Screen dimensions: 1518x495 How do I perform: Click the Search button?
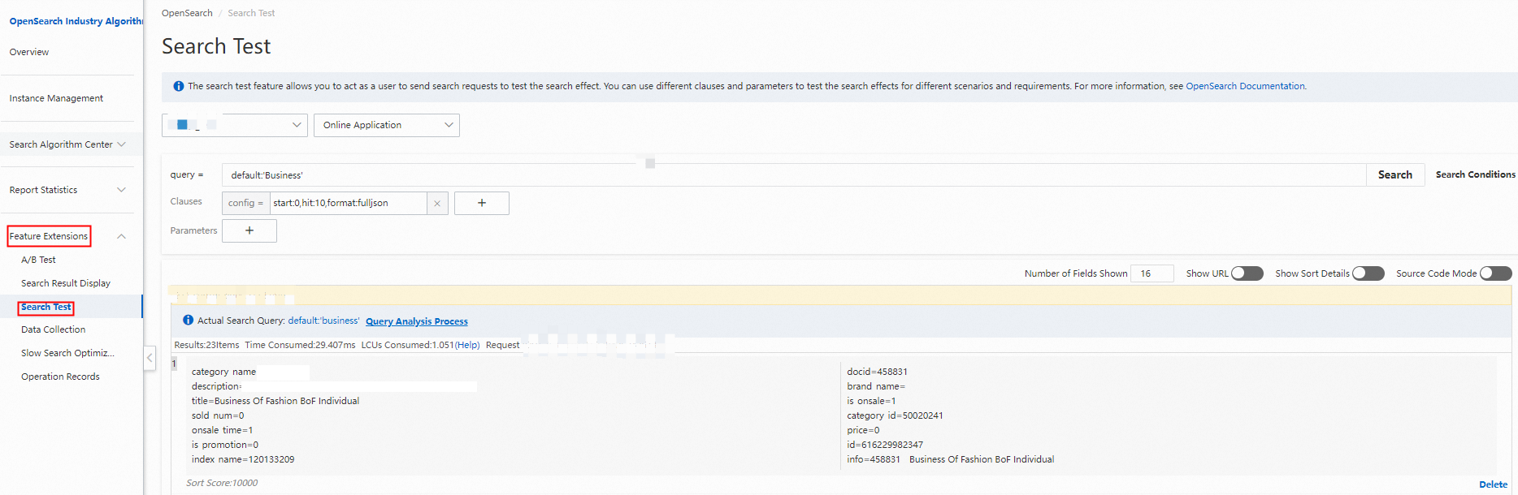tap(1395, 174)
